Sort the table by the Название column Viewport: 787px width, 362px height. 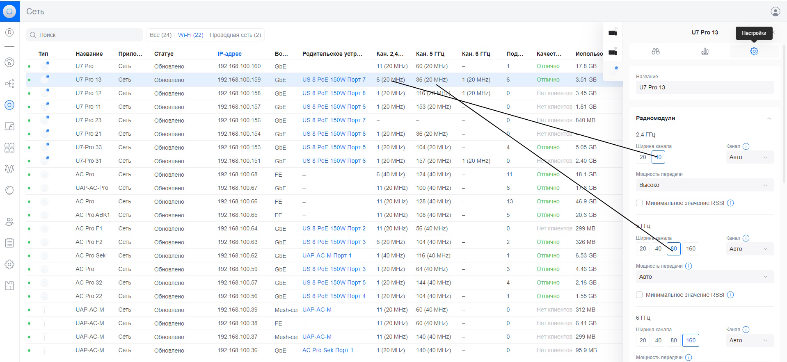[x=89, y=54]
